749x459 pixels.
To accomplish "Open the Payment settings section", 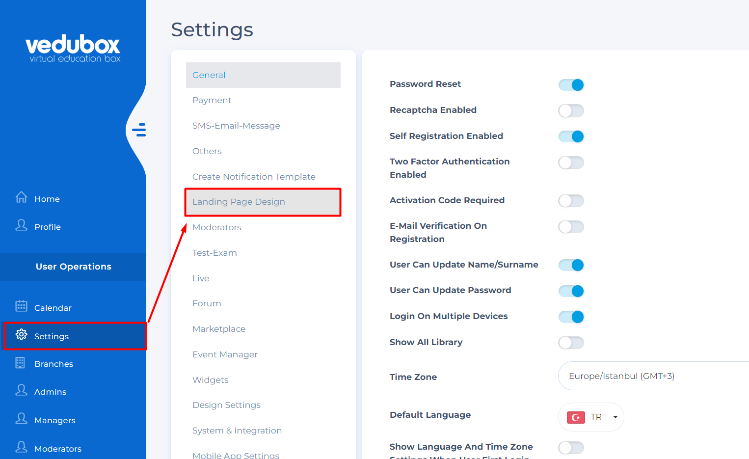I will tap(212, 100).
